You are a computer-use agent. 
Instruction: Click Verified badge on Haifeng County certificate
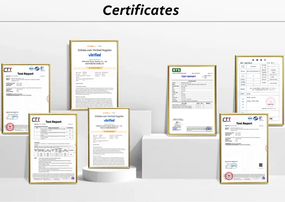(x=109, y=120)
